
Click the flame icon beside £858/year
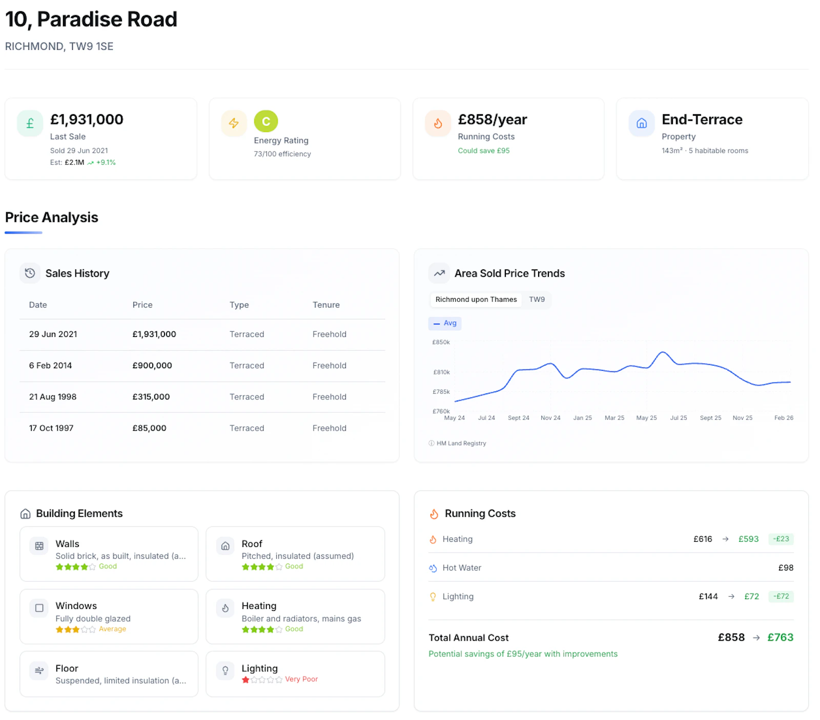438,123
